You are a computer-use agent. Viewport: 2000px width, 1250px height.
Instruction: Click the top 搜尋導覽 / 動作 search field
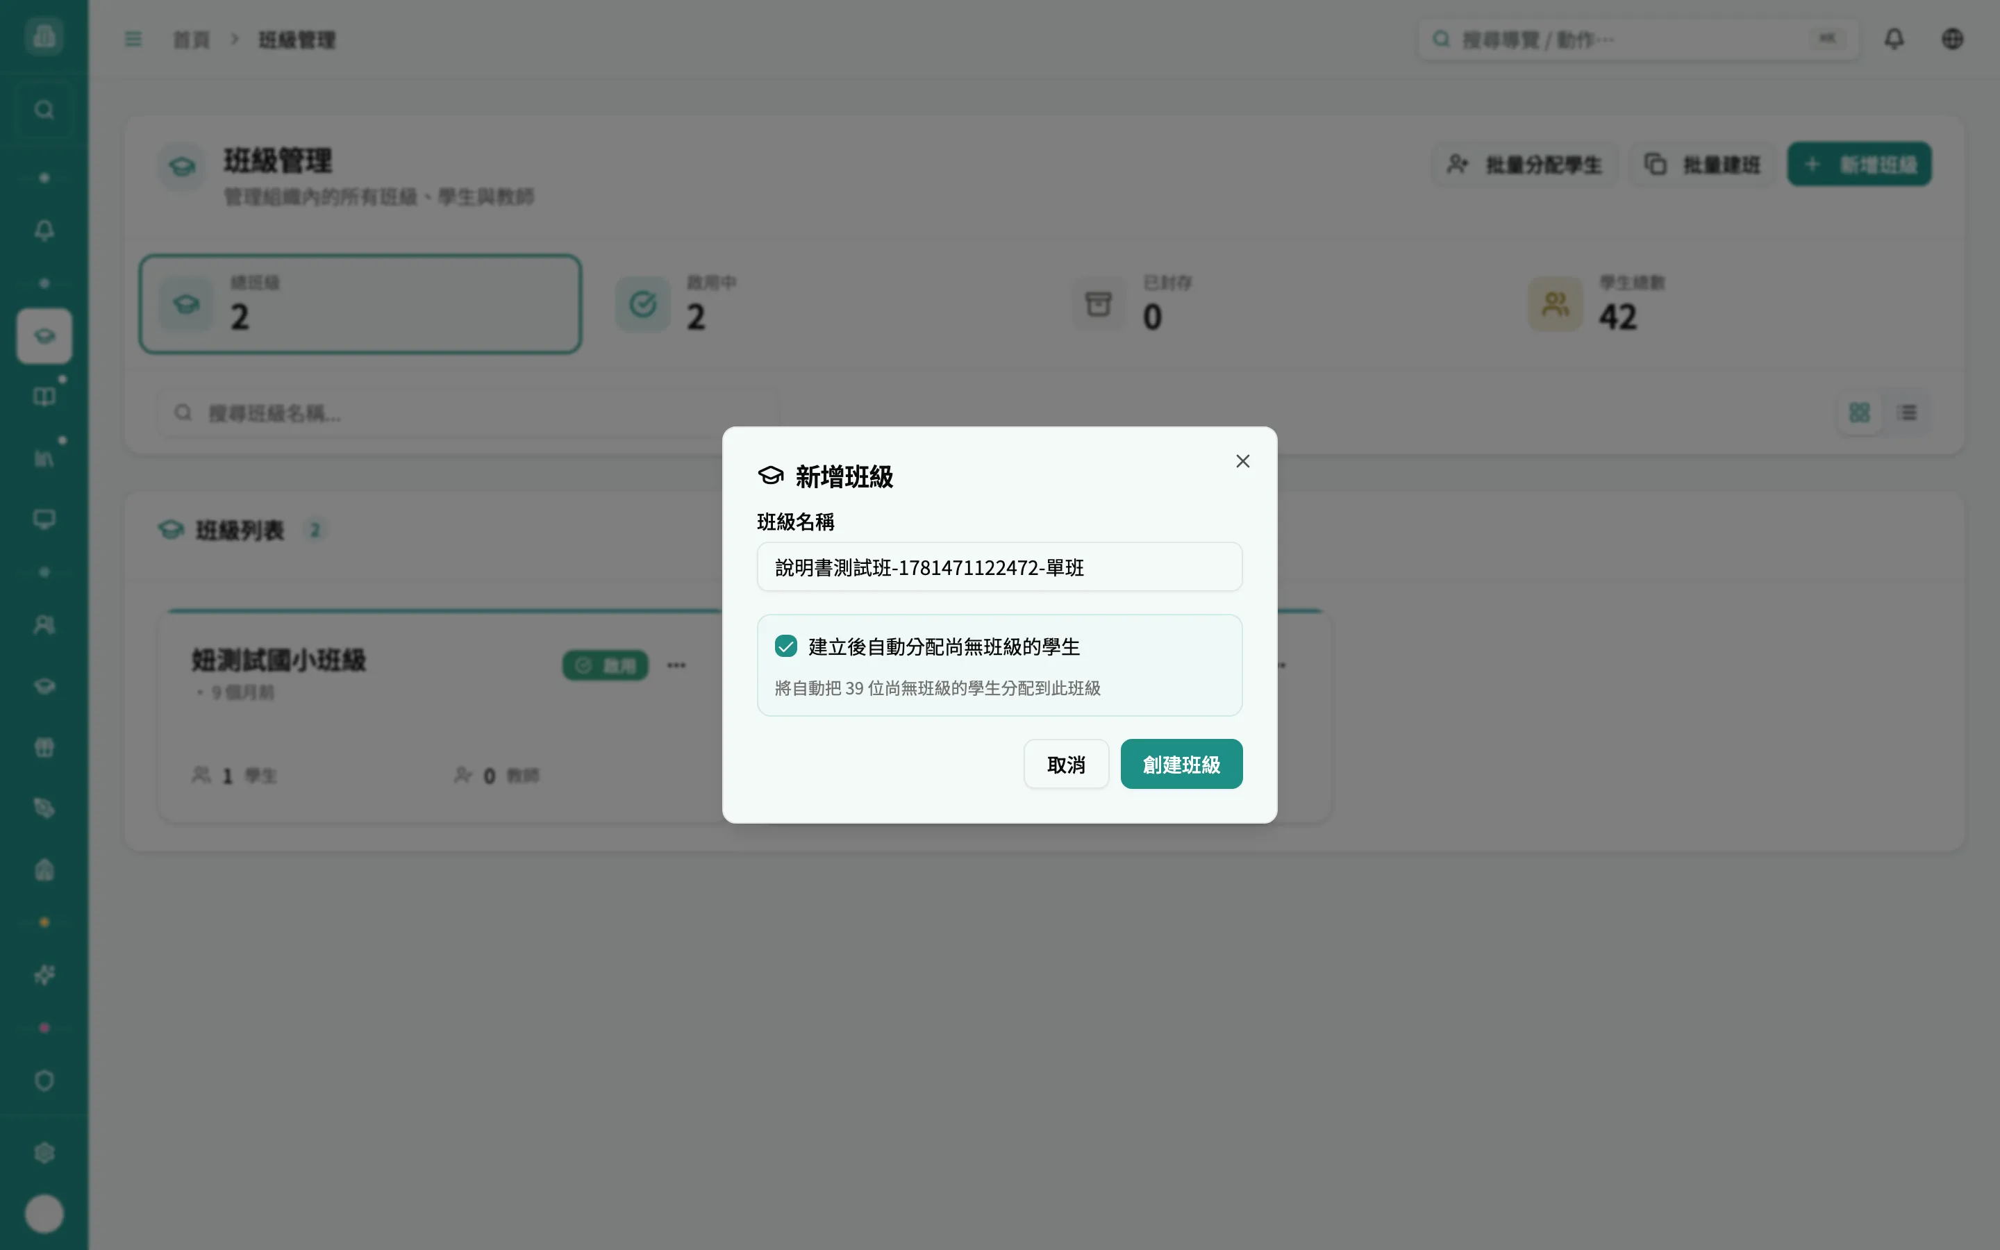coord(1637,39)
